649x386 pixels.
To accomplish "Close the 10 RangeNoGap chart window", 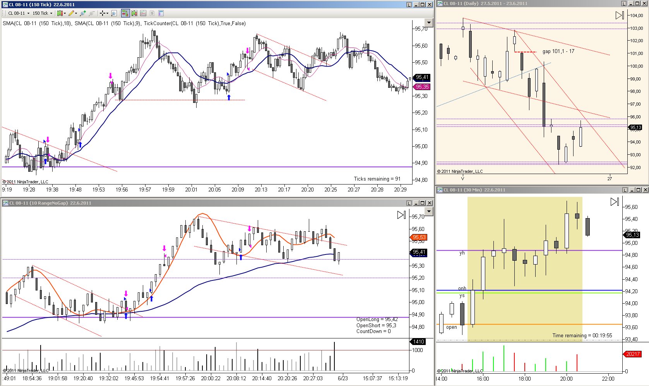I will pos(429,203).
